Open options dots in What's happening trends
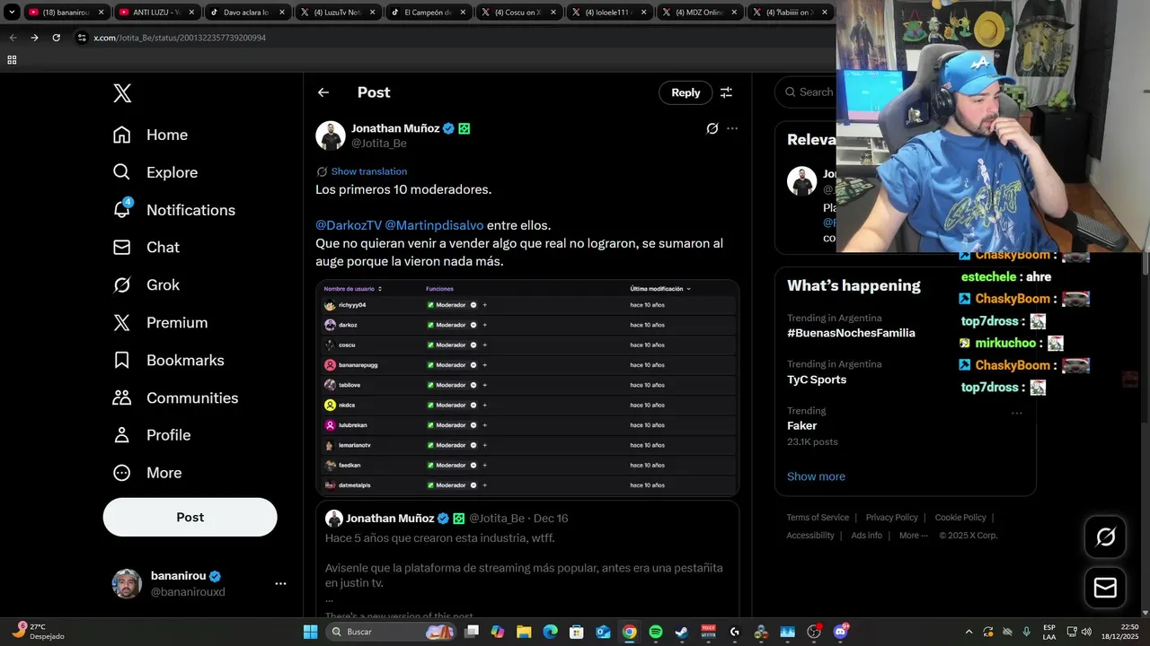This screenshot has height=646, width=1150. tap(1017, 413)
